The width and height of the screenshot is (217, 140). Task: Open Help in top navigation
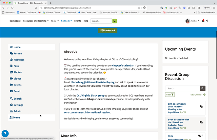pyautogui.click(x=86, y=21)
